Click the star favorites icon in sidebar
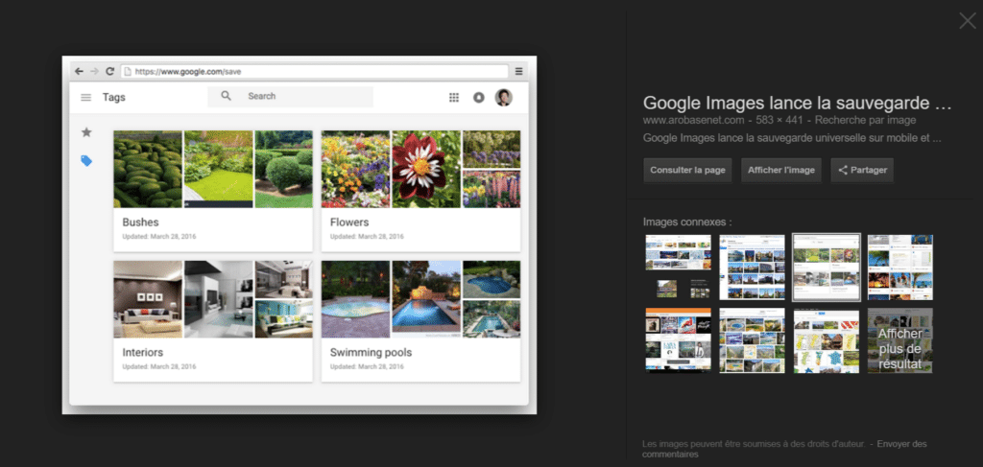Image resolution: width=983 pixels, height=467 pixels. (x=86, y=132)
